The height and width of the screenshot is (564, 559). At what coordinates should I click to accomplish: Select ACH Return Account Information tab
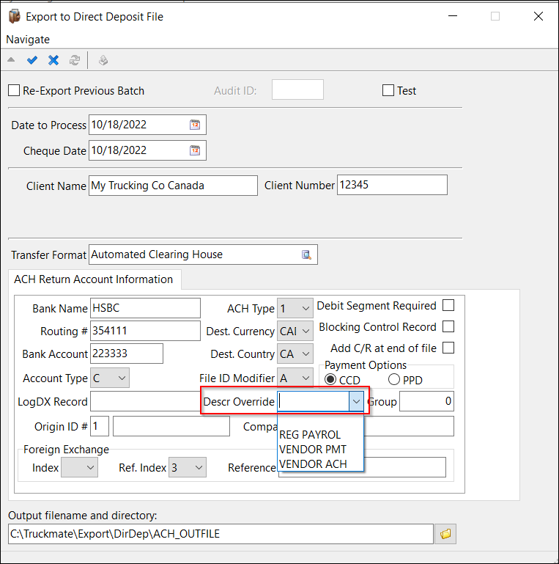[94, 279]
